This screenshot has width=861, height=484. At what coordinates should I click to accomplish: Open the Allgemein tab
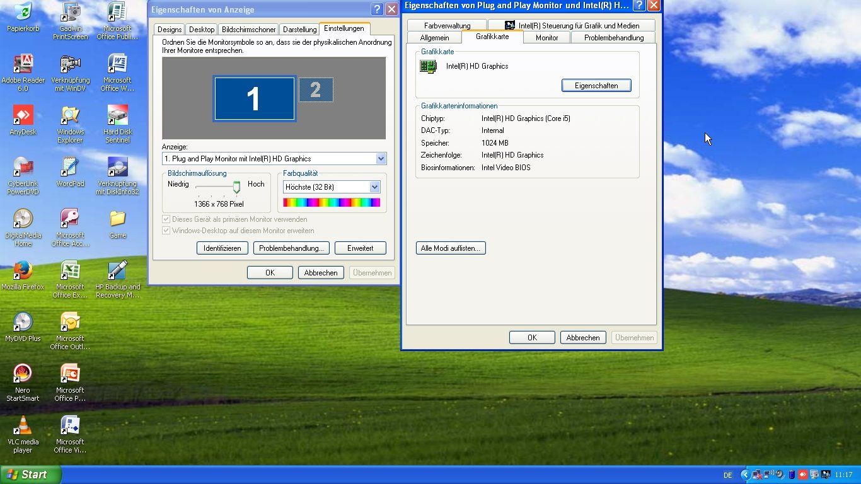tap(434, 38)
